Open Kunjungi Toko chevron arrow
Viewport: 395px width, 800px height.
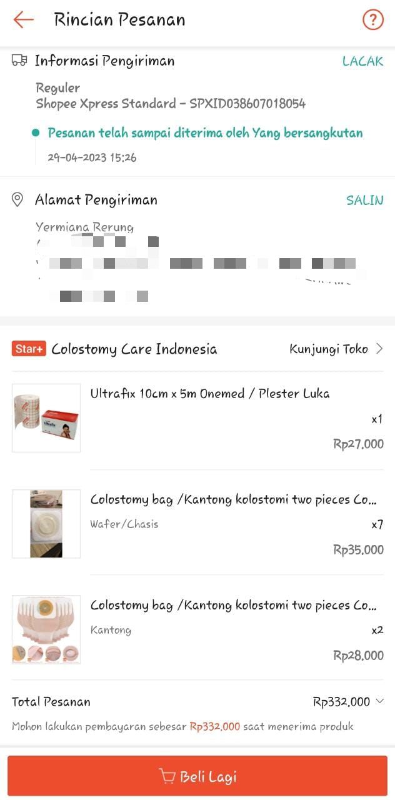click(379, 349)
